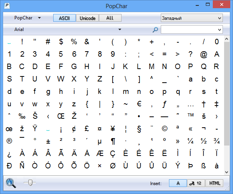
Task: Select the double dagger ‡ character
Action: click(x=217, y=104)
